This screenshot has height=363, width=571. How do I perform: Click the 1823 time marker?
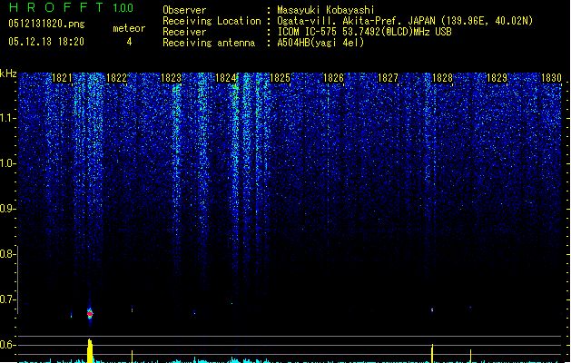[172, 78]
